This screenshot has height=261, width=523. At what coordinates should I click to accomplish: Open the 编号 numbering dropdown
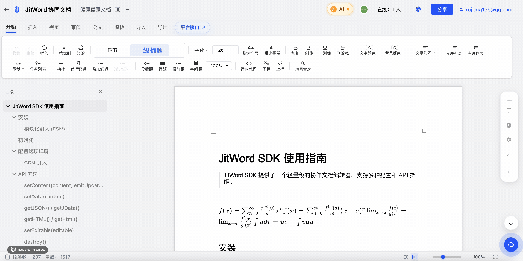[18, 66]
